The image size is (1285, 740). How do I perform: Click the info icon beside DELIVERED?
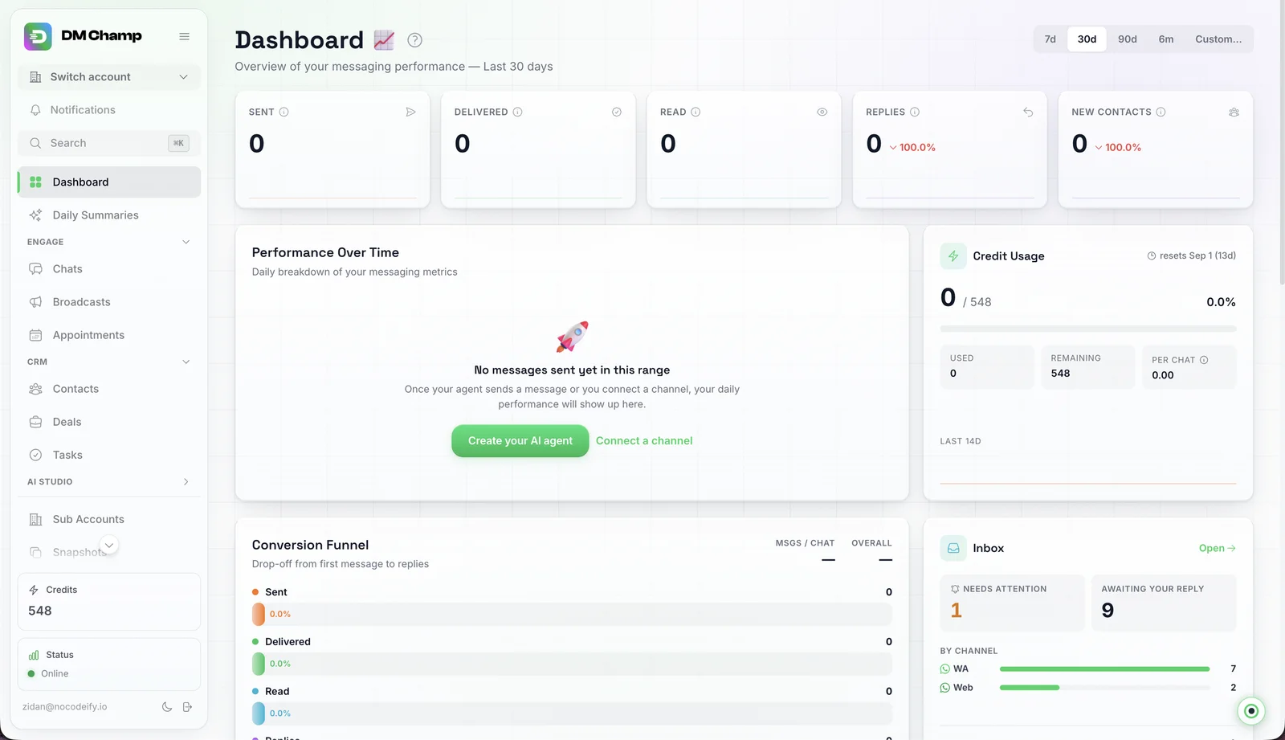[x=517, y=112]
